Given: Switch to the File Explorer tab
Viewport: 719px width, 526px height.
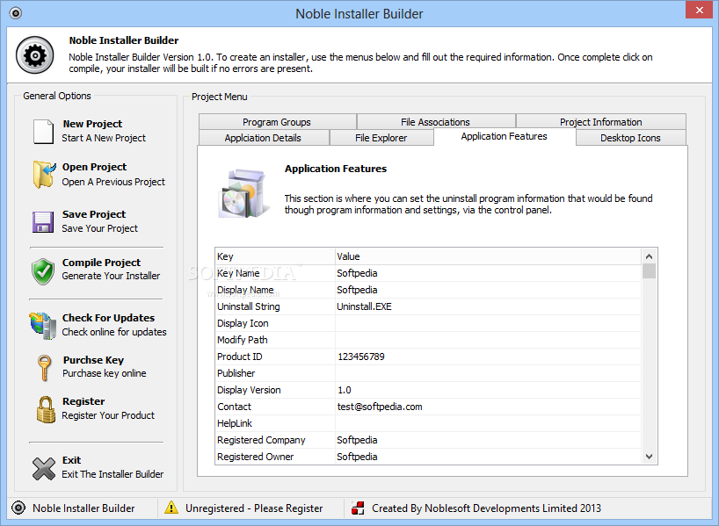Looking at the screenshot, I should [x=381, y=138].
